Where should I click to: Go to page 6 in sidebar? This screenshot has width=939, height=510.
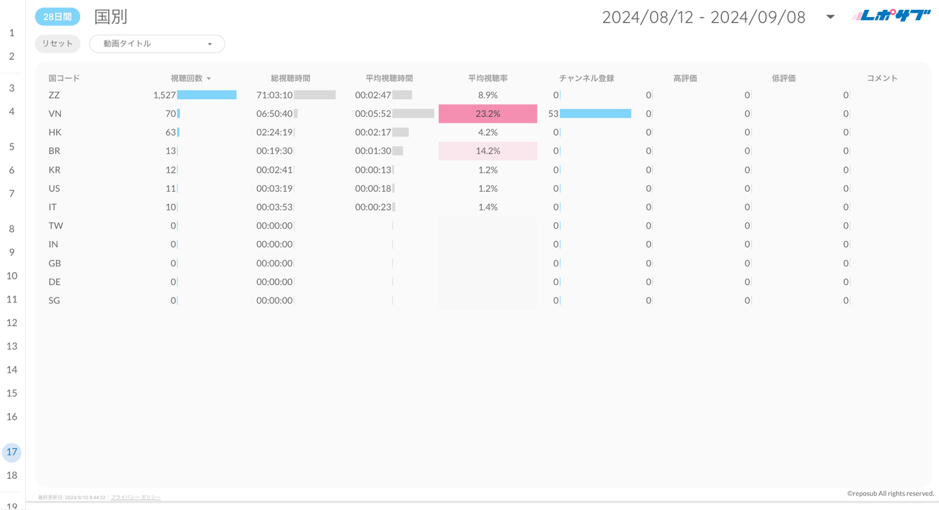point(12,170)
